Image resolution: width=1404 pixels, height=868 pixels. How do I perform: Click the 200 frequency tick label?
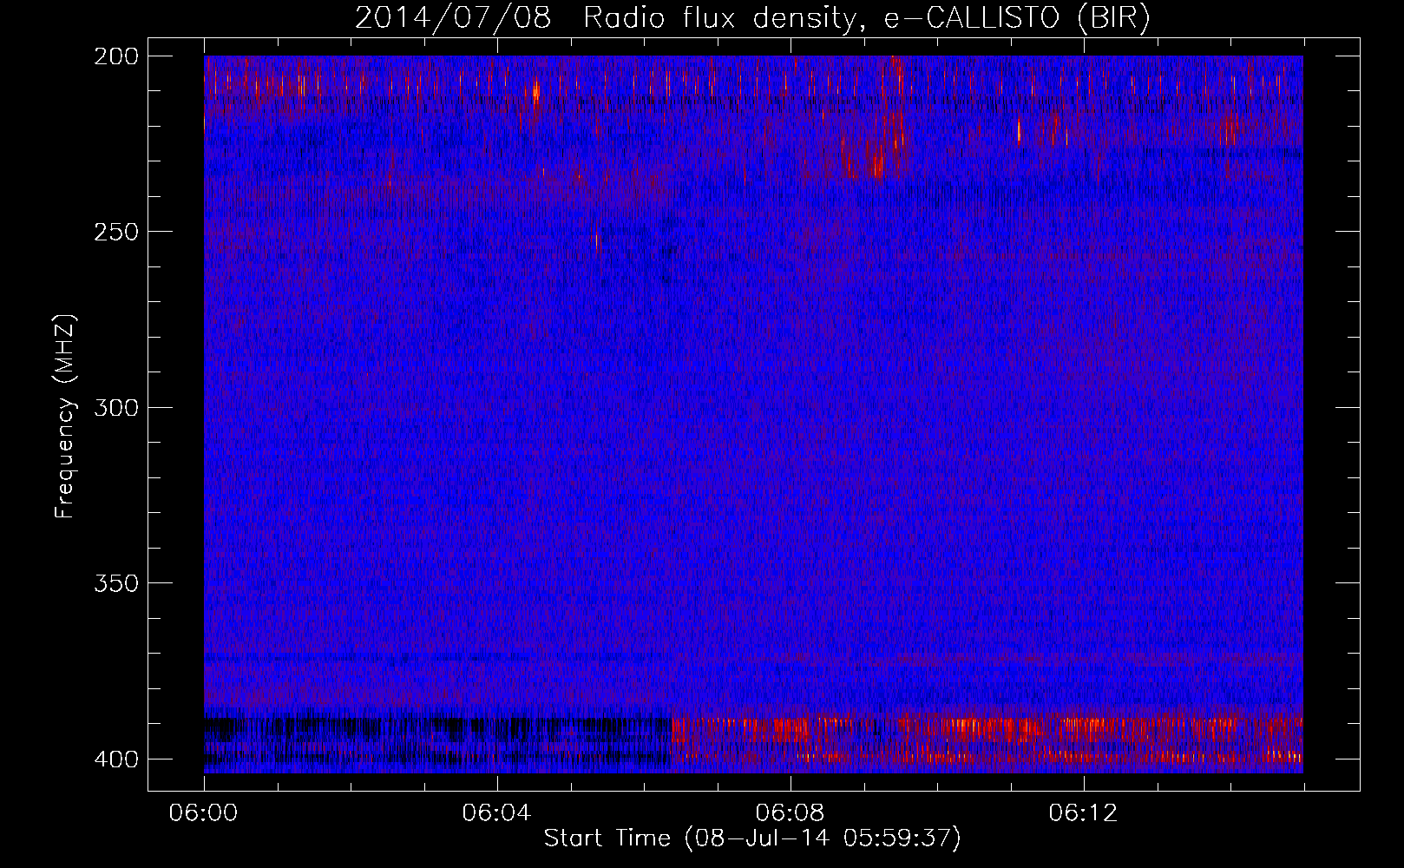point(115,56)
